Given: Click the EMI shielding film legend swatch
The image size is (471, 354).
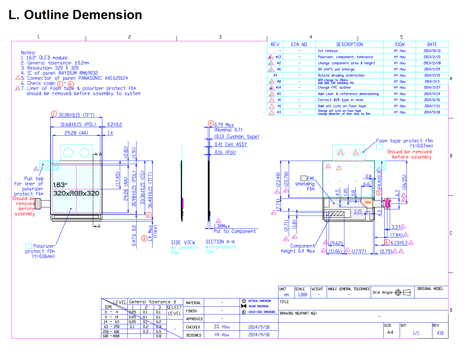Looking at the screenshot, I should tap(303, 178).
